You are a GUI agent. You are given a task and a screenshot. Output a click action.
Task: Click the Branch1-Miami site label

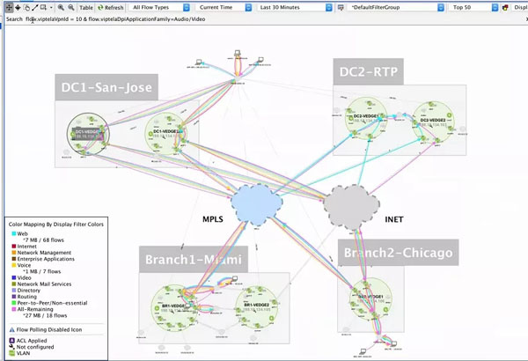[x=194, y=259]
